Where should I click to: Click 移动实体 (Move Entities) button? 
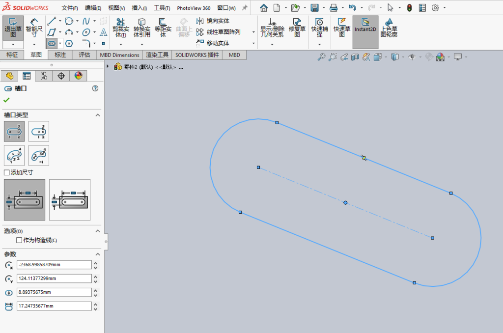[x=213, y=43]
